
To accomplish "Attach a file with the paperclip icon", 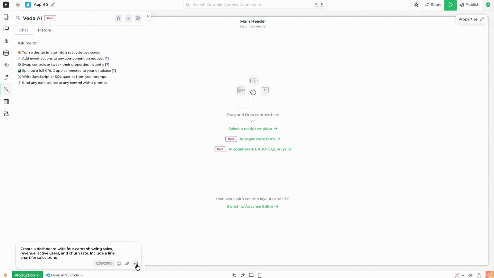I will tap(127, 263).
